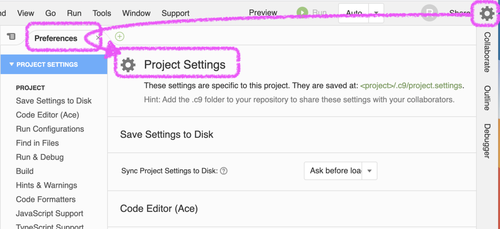The height and width of the screenshot is (229, 500).
Task: Add a new tab with plus icon
Action: [120, 37]
